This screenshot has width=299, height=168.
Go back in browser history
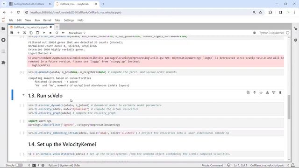pos(4,13)
